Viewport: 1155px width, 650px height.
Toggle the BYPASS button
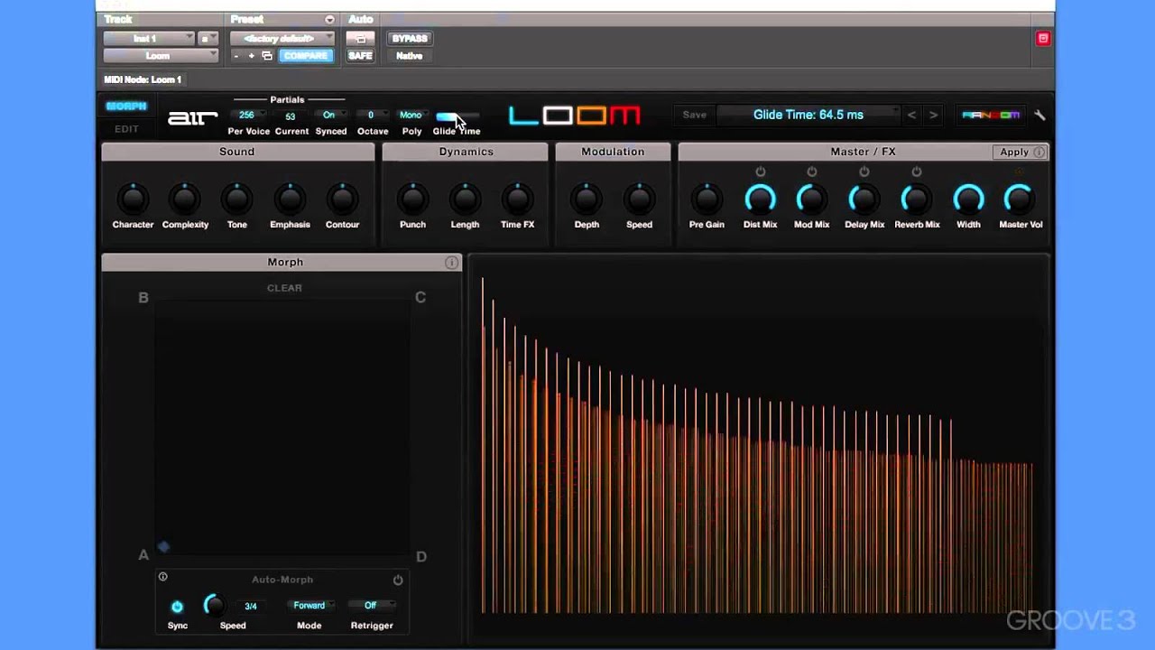tap(409, 39)
